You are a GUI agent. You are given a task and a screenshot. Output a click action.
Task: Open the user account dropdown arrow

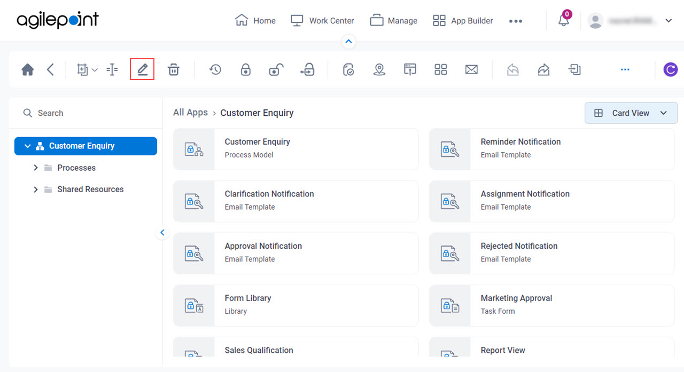(x=669, y=21)
